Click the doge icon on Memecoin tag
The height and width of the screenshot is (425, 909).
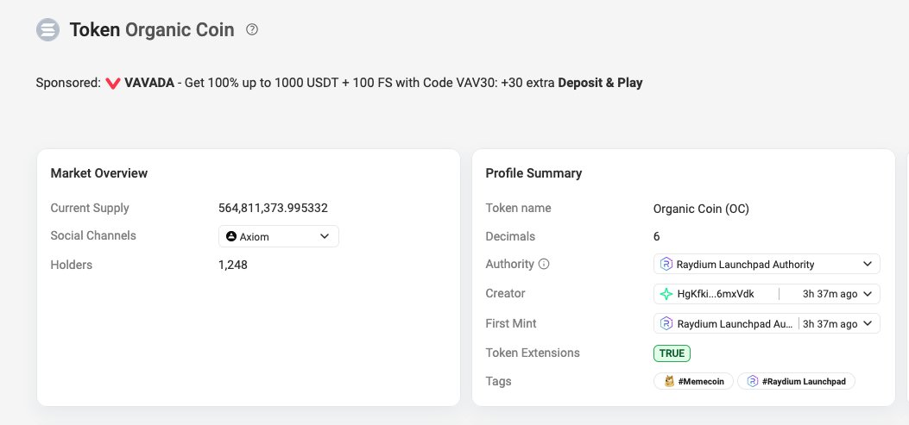tap(670, 382)
